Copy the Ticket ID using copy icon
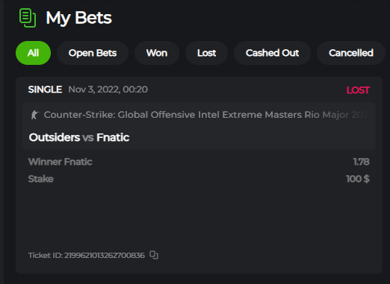 tap(154, 255)
